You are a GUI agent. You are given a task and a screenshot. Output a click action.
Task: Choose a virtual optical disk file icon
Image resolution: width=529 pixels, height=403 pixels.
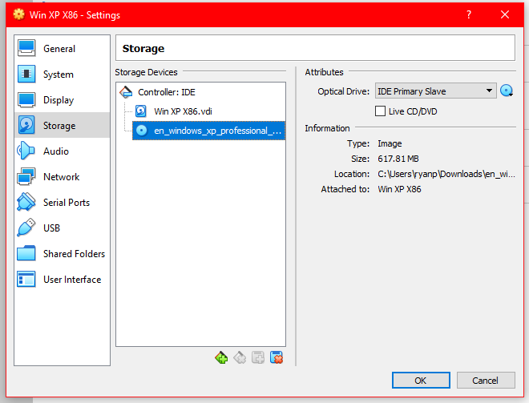pyautogui.click(x=507, y=91)
